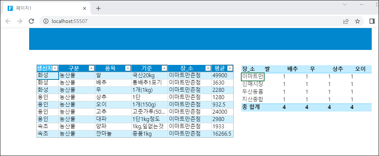Select the 신매시장 row in pivot table
This screenshot has height=156, width=379.
tap(253, 84)
